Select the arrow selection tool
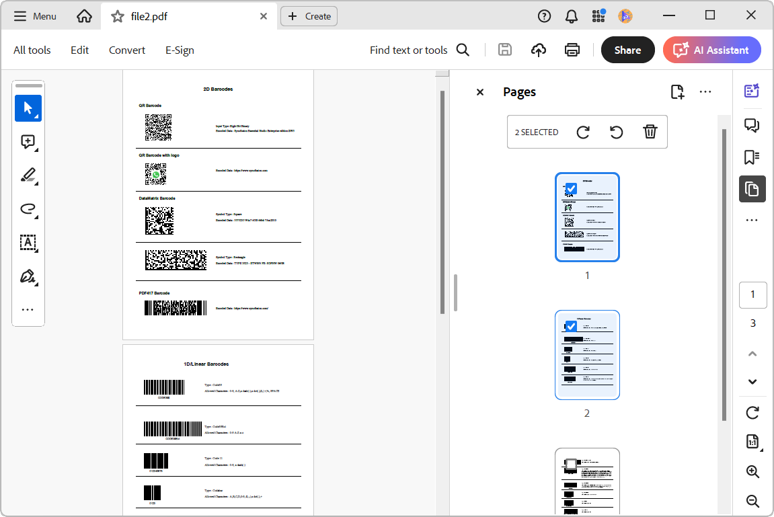The image size is (774, 517). coord(28,108)
